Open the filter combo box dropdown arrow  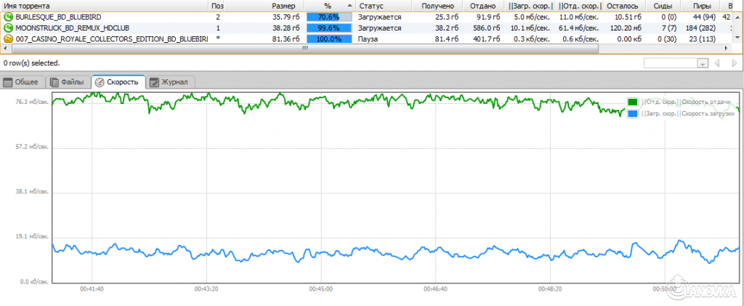(x=703, y=63)
